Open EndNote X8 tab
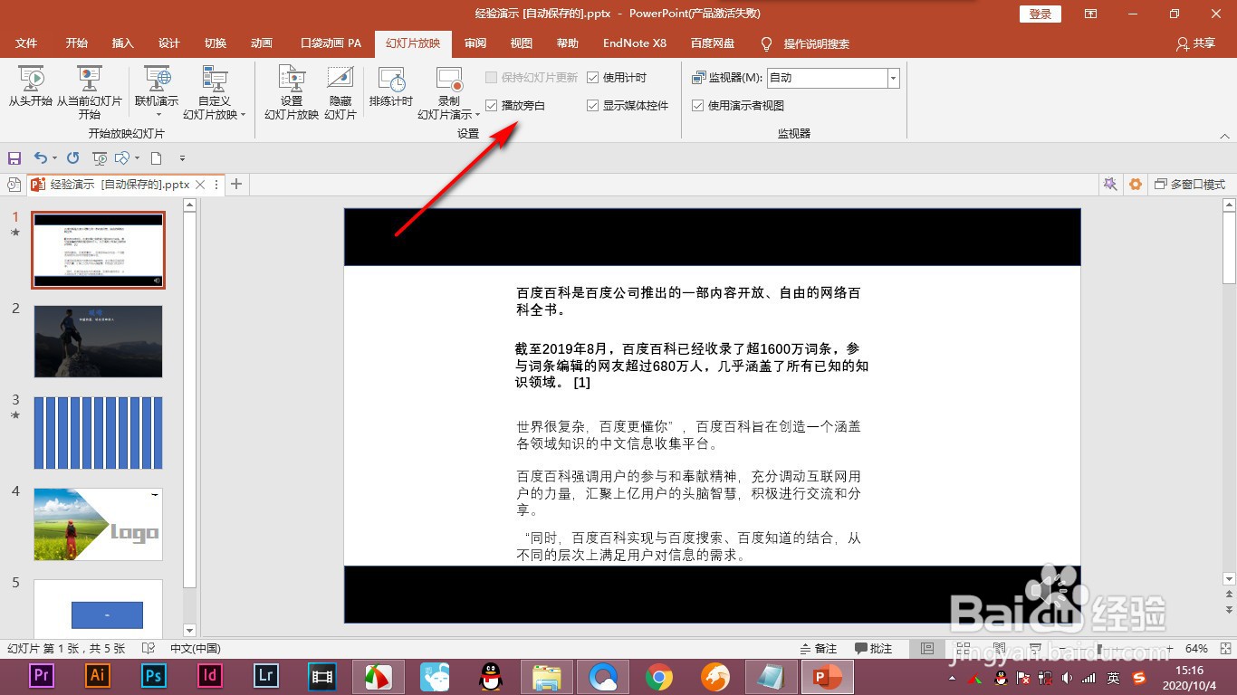The image size is (1237, 695). (635, 43)
